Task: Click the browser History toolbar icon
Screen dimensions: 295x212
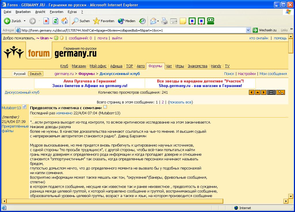Action: click(x=142, y=21)
